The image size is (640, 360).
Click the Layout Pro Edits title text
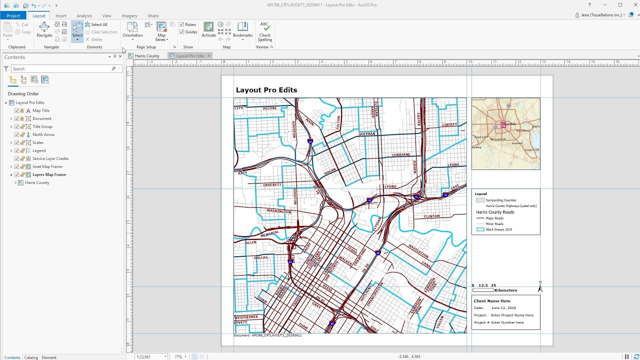[266, 90]
